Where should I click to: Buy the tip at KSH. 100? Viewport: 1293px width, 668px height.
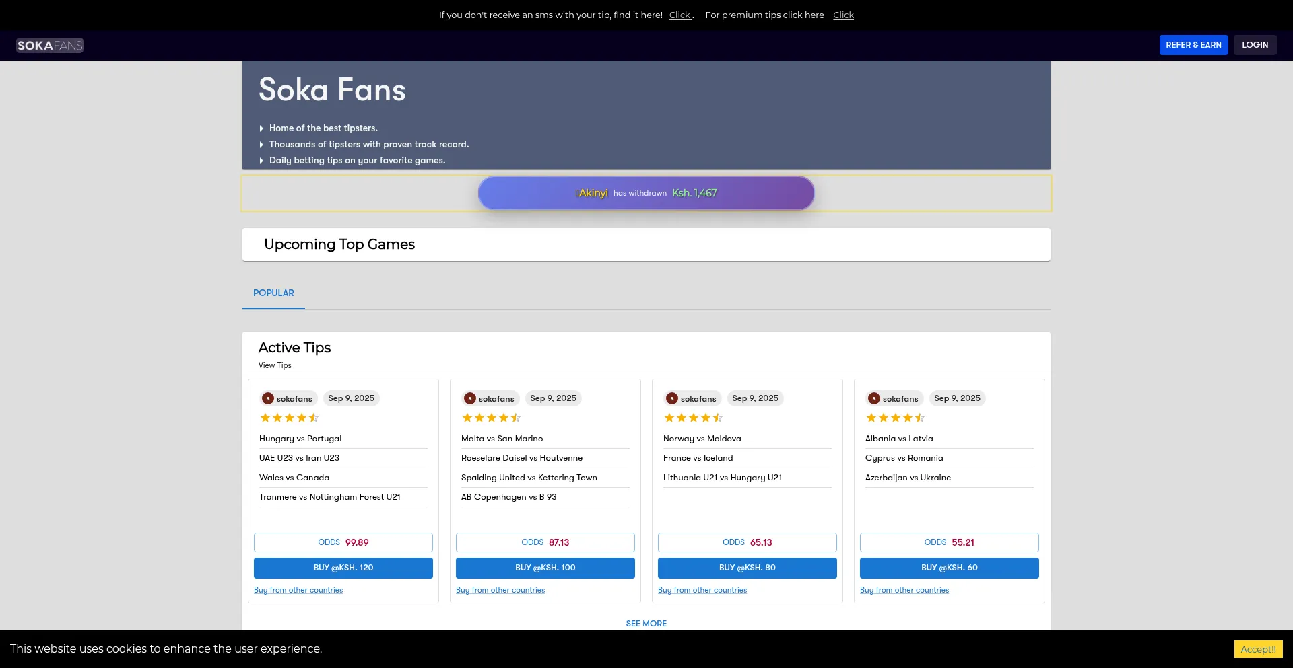(x=545, y=568)
